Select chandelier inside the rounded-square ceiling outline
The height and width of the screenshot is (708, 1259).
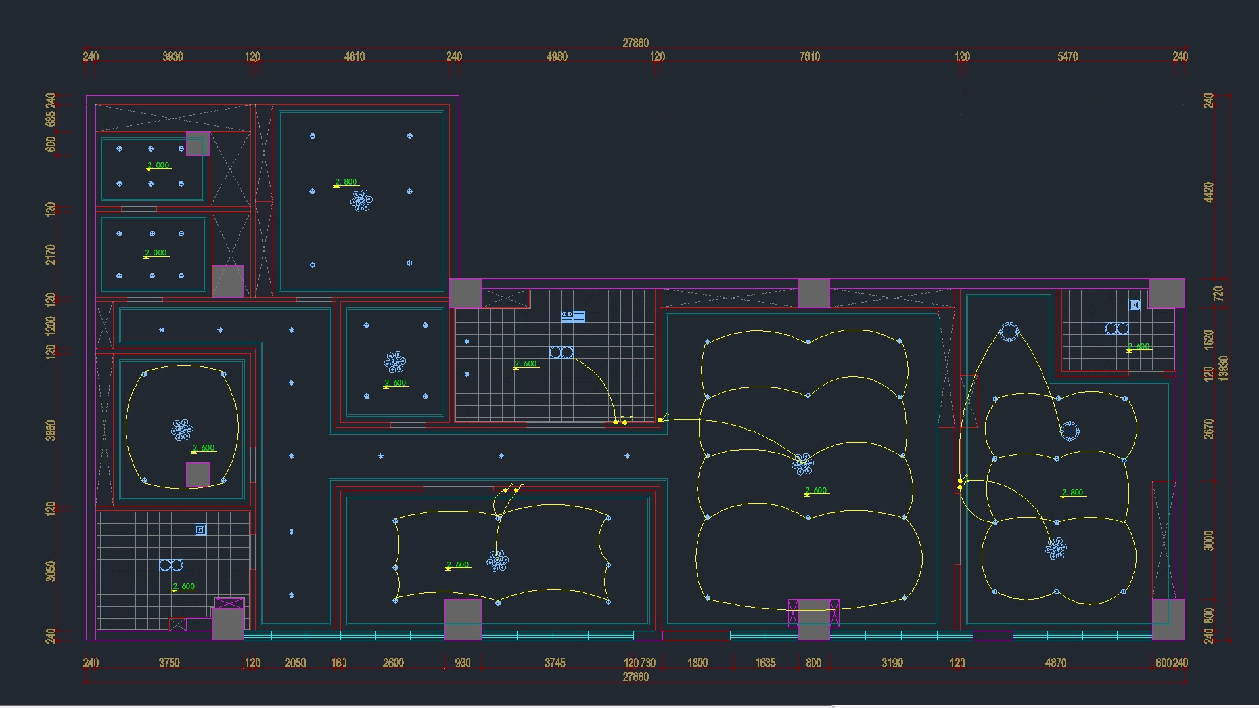coord(182,430)
